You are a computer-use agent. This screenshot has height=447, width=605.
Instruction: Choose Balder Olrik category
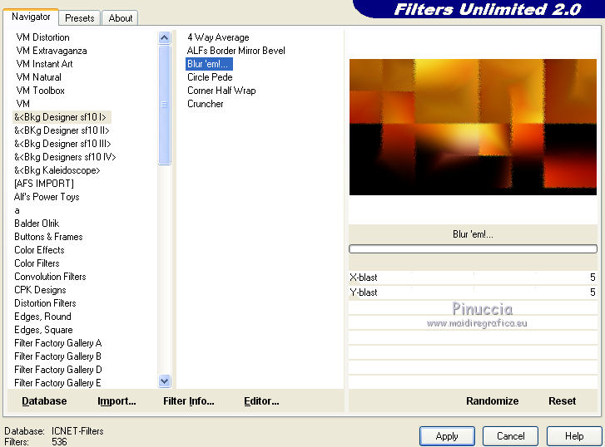(37, 223)
